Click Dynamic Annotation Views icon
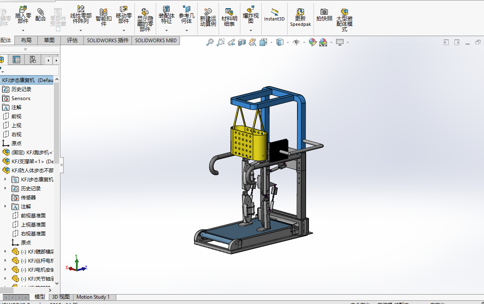 pyautogui.click(x=253, y=42)
